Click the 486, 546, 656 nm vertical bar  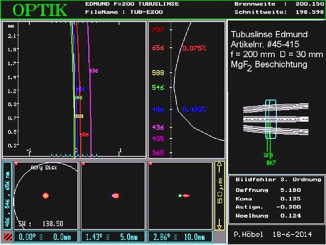click(x=7, y=195)
